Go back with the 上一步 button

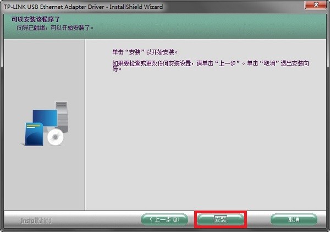(164, 219)
